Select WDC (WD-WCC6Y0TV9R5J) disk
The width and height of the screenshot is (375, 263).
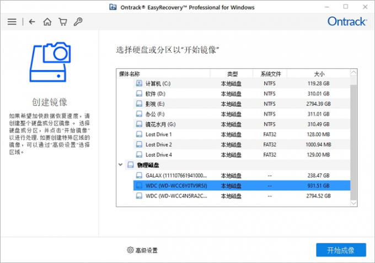242,185
